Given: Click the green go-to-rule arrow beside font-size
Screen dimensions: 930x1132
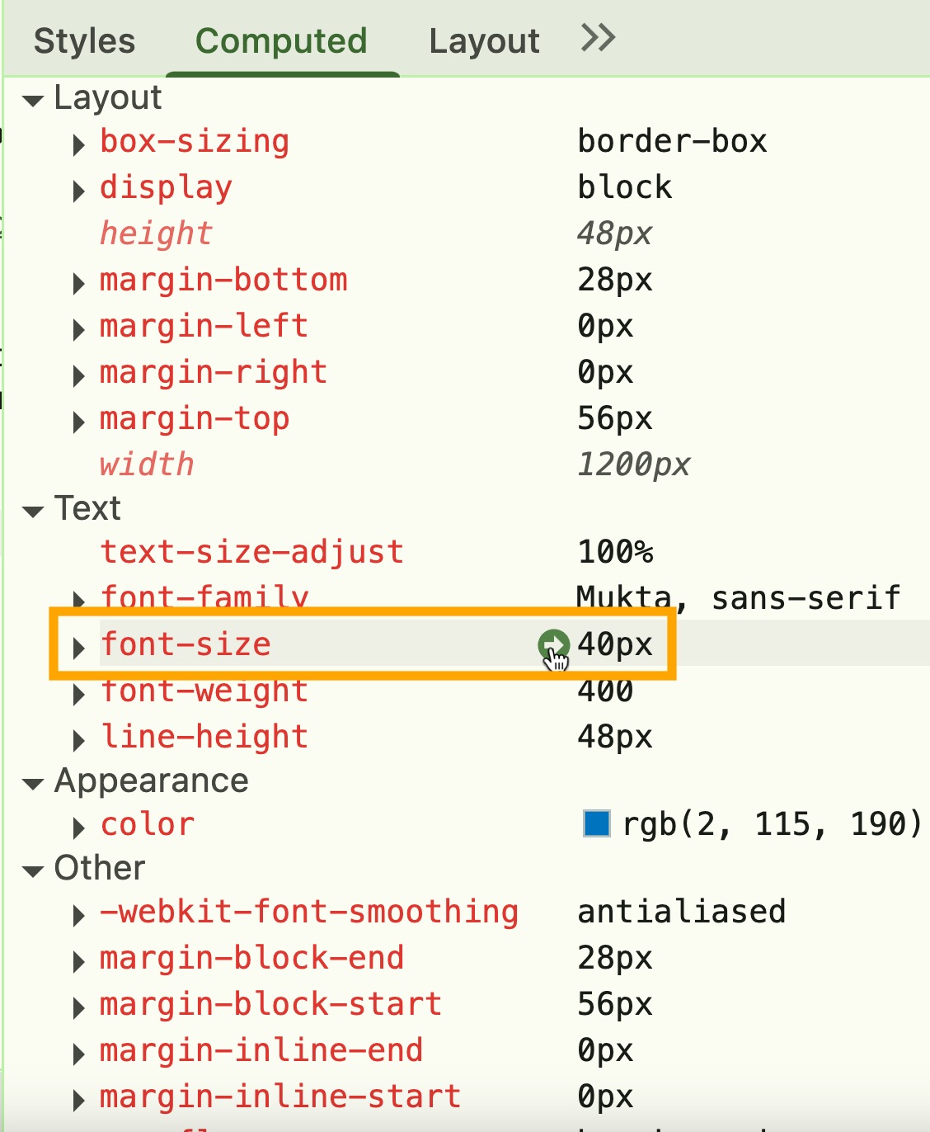Looking at the screenshot, I should (x=552, y=644).
